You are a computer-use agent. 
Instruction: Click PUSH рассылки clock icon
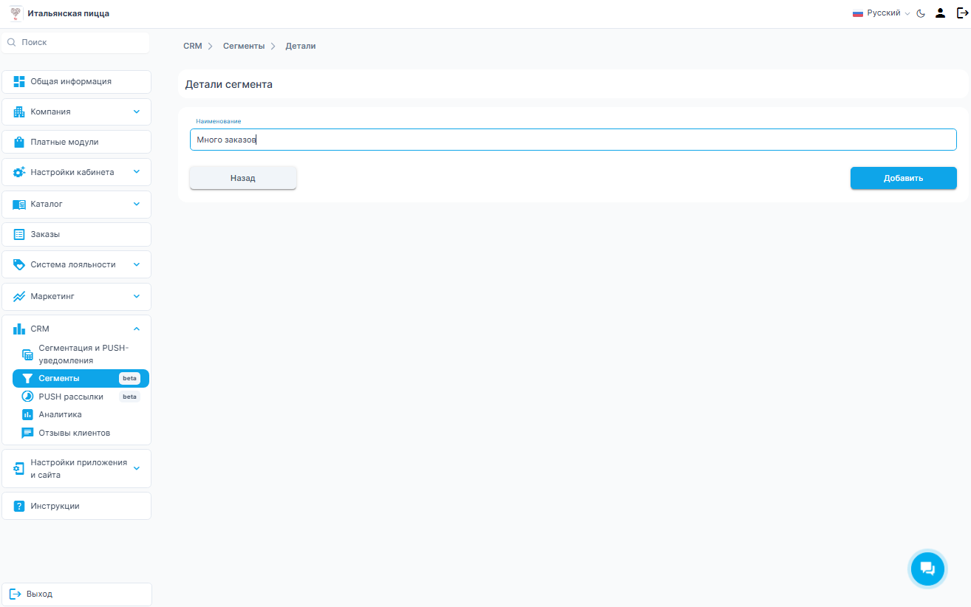coord(27,397)
